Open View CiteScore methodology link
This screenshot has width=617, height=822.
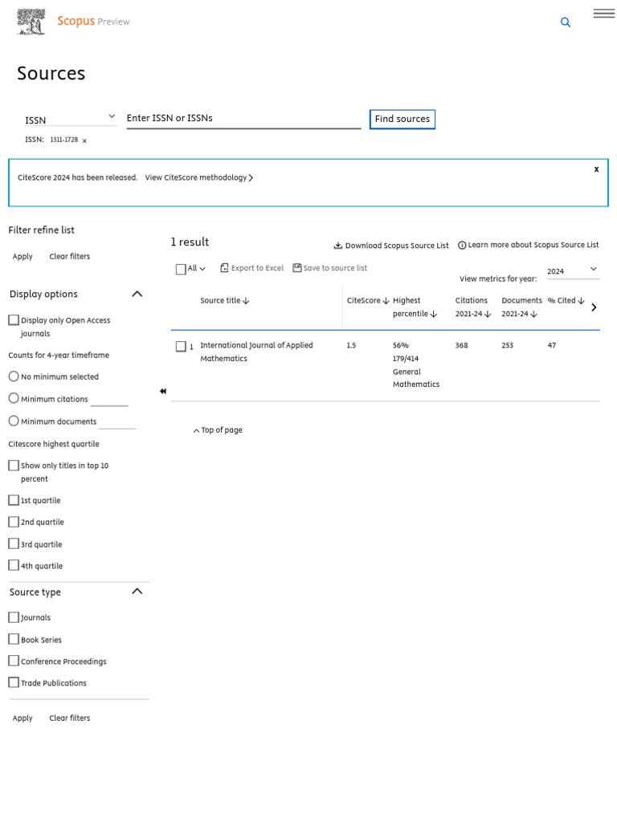[199, 177]
